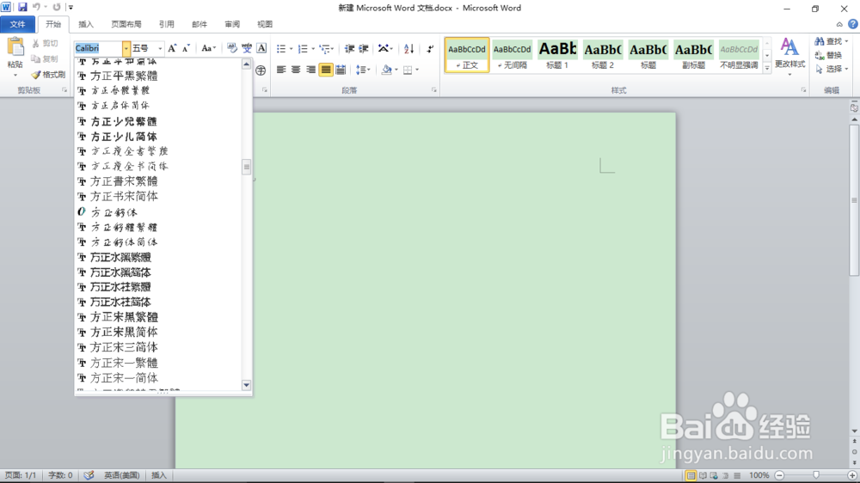Open the 文件 (File) tab
The width and height of the screenshot is (860, 483).
coord(17,24)
